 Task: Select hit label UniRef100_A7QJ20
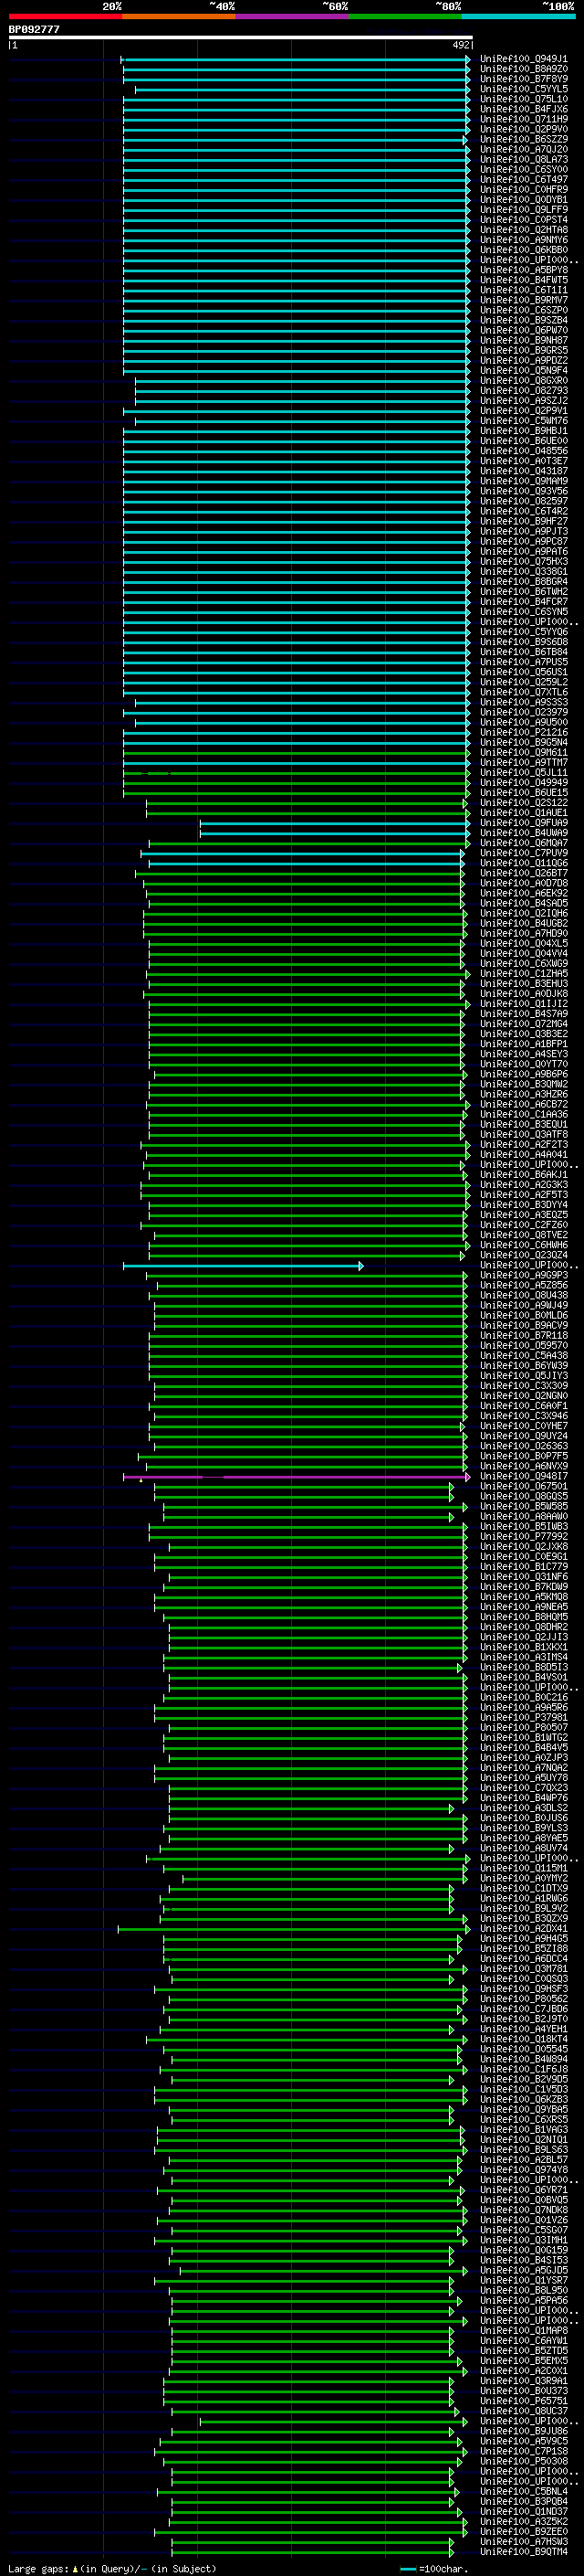point(524,150)
